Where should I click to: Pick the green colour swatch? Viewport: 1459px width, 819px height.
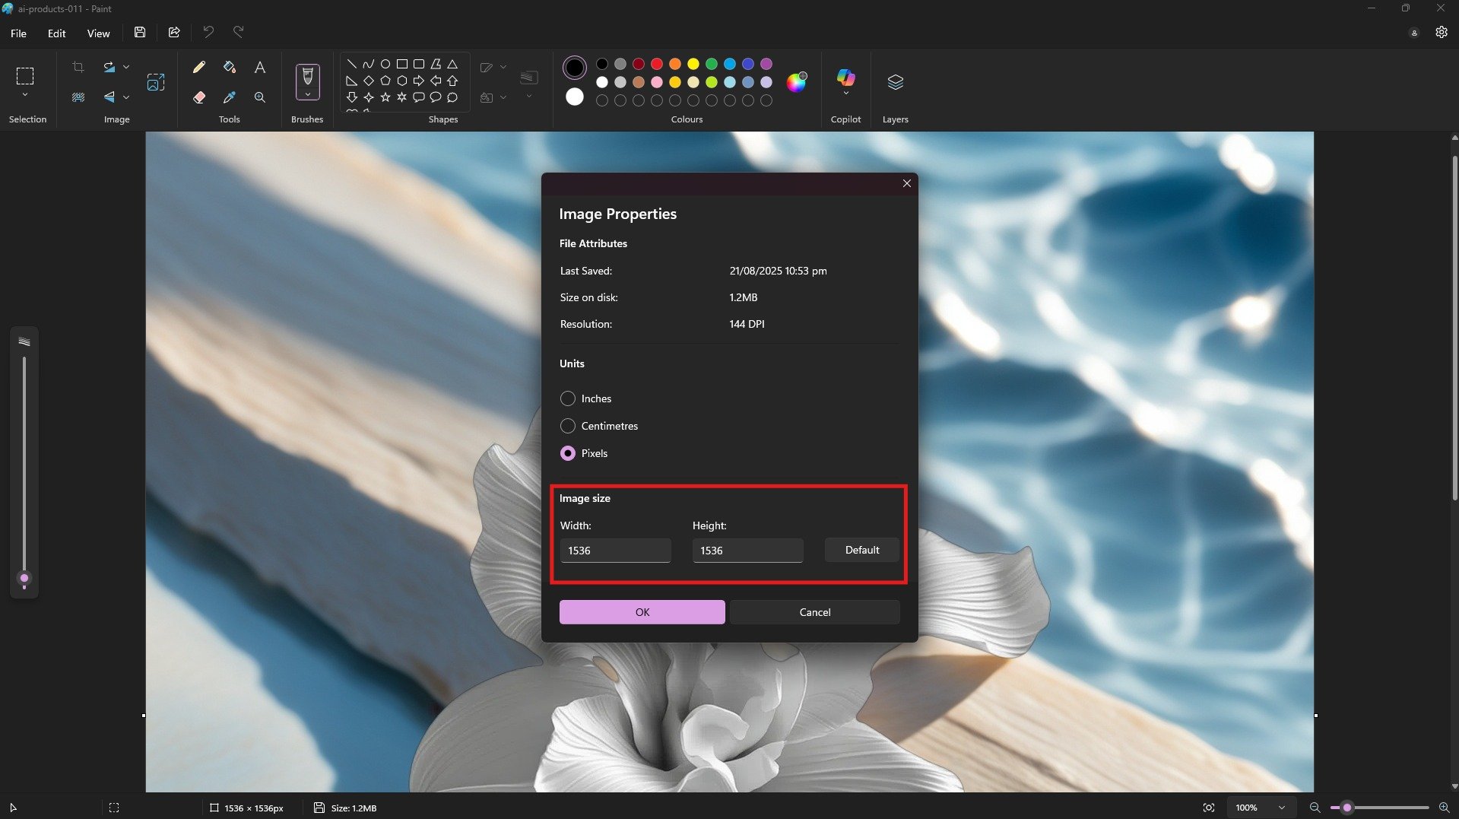pos(712,64)
